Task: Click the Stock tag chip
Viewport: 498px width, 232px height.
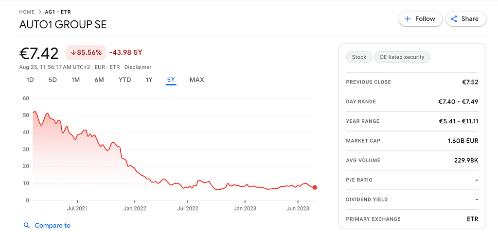Action: (359, 57)
